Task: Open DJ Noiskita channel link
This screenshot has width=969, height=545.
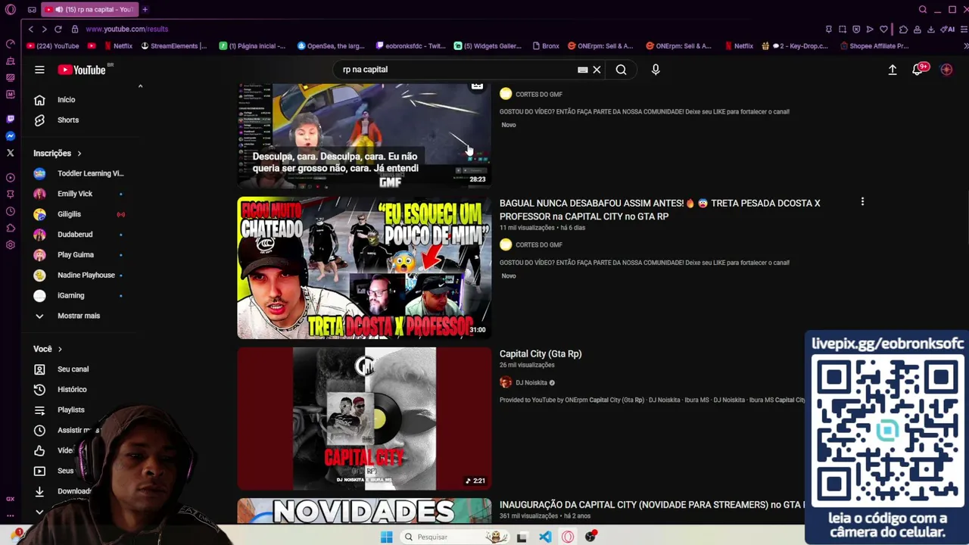Action: [x=531, y=383]
